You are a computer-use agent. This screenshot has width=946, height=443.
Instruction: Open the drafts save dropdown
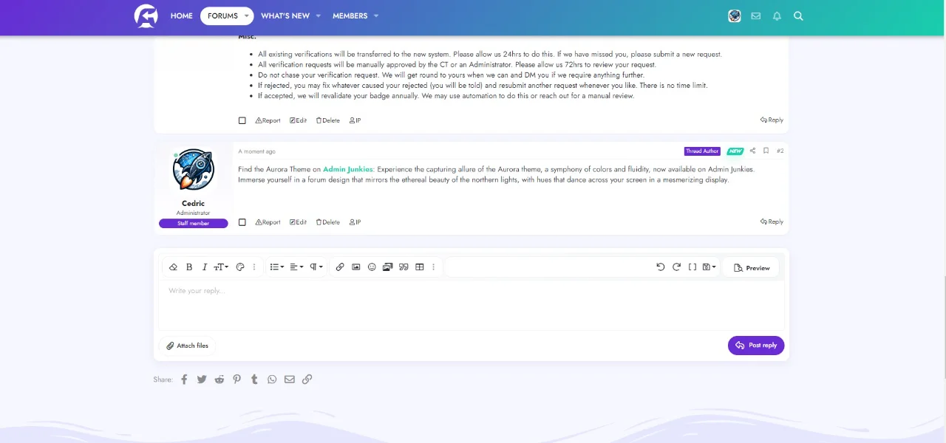(x=709, y=267)
